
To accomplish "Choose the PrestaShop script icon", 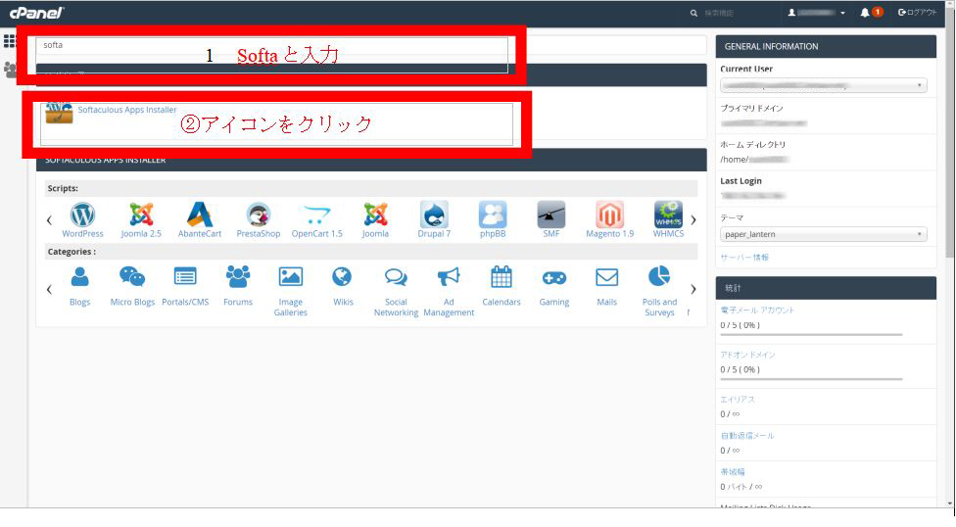I will pyautogui.click(x=258, y=215).
